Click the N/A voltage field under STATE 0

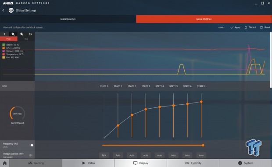(x=104, y=155)
